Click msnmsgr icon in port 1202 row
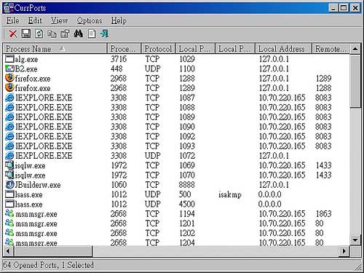 pos(9,233)
